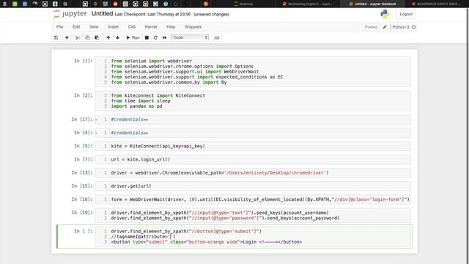
Task: Click the selenium imports cell In [1]
Action: point(253,72)
